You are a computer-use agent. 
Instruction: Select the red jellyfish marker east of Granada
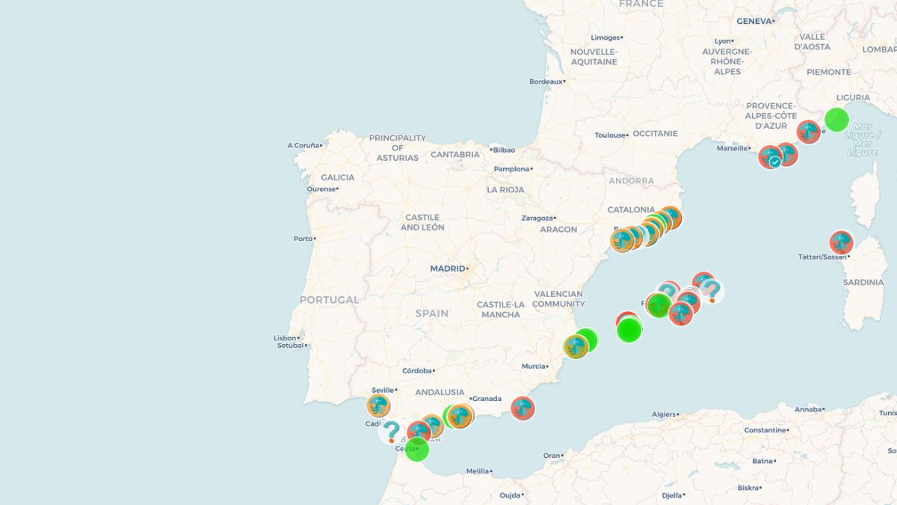(x=523, y=408)
